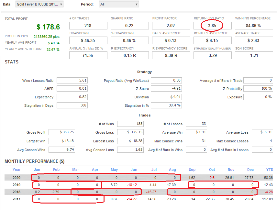Select the Avg Consec Wins field 9.74
Image resolution: width=277 pixels, height=210 pixels.
[62, 149]
